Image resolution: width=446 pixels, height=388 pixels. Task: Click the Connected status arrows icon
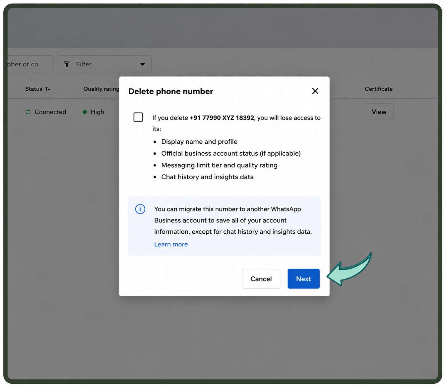[x=28, y=112]
